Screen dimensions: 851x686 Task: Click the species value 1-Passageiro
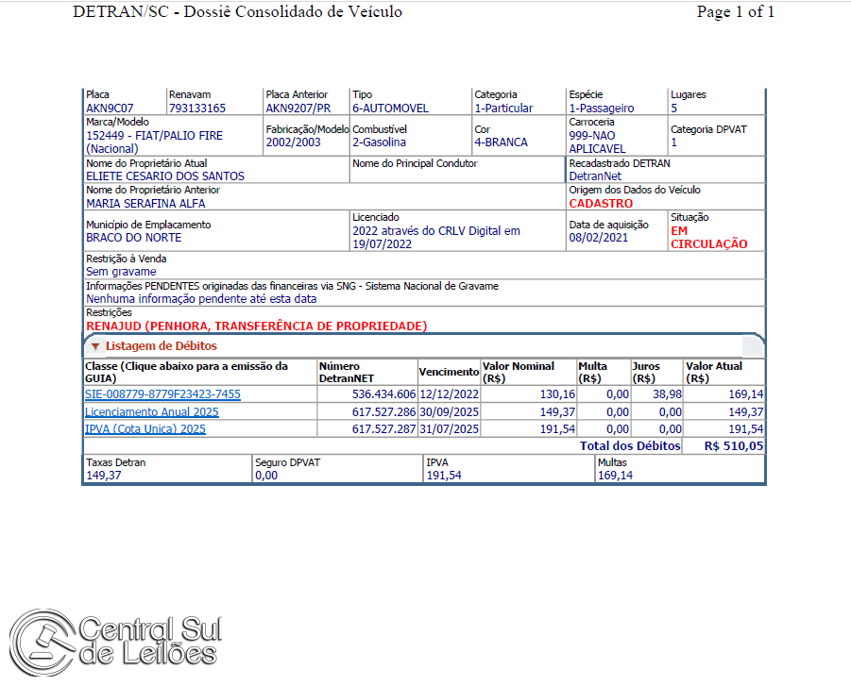[602, 108]
